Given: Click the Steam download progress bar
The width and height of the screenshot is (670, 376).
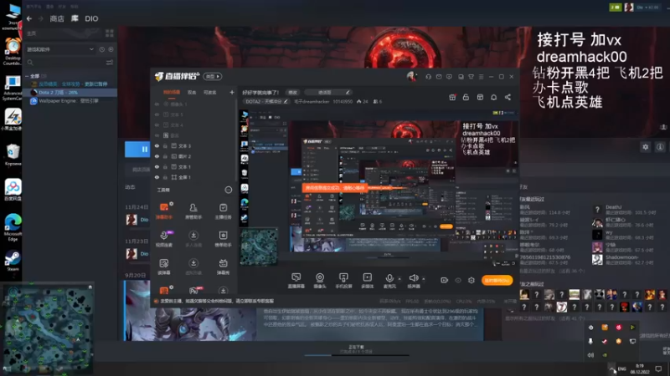Looking at the screenshot, I should coord(357,354).
